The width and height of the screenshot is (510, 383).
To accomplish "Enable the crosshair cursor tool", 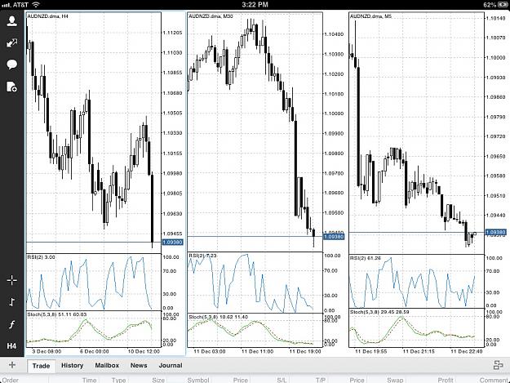I will tap(12, 280).
